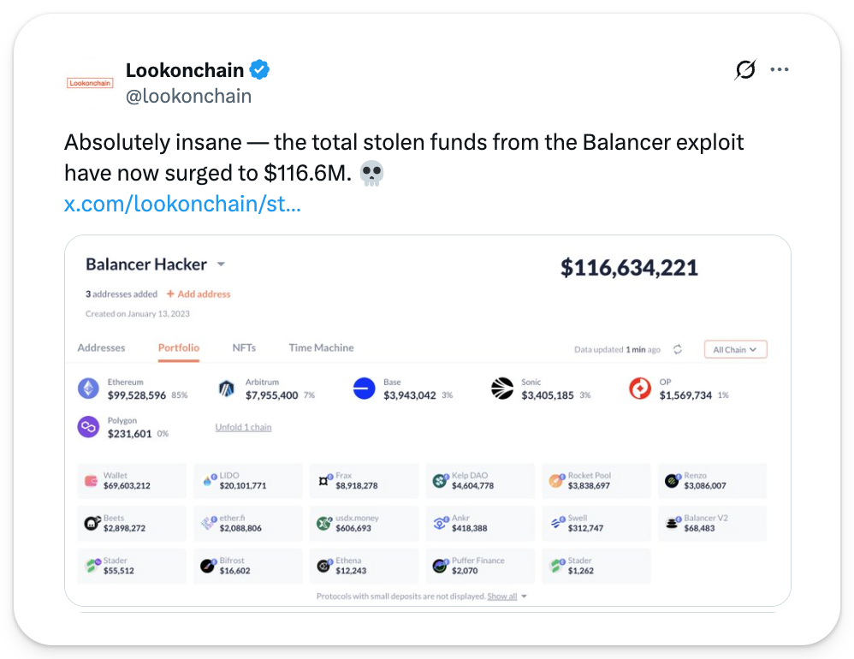Click the Grok icon on the tweet
The height and width of the screenshot is (659, 854).
[x=745, y=70]
